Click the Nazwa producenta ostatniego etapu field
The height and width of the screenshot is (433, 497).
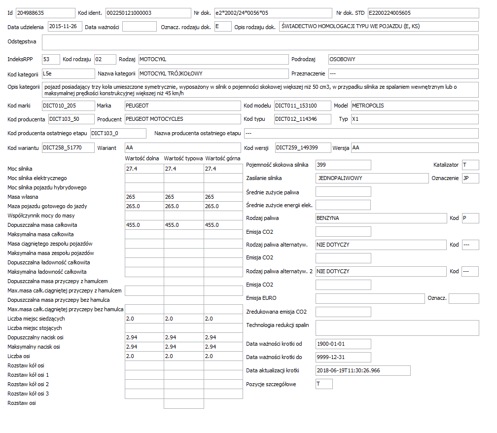(x=361, y=134)
